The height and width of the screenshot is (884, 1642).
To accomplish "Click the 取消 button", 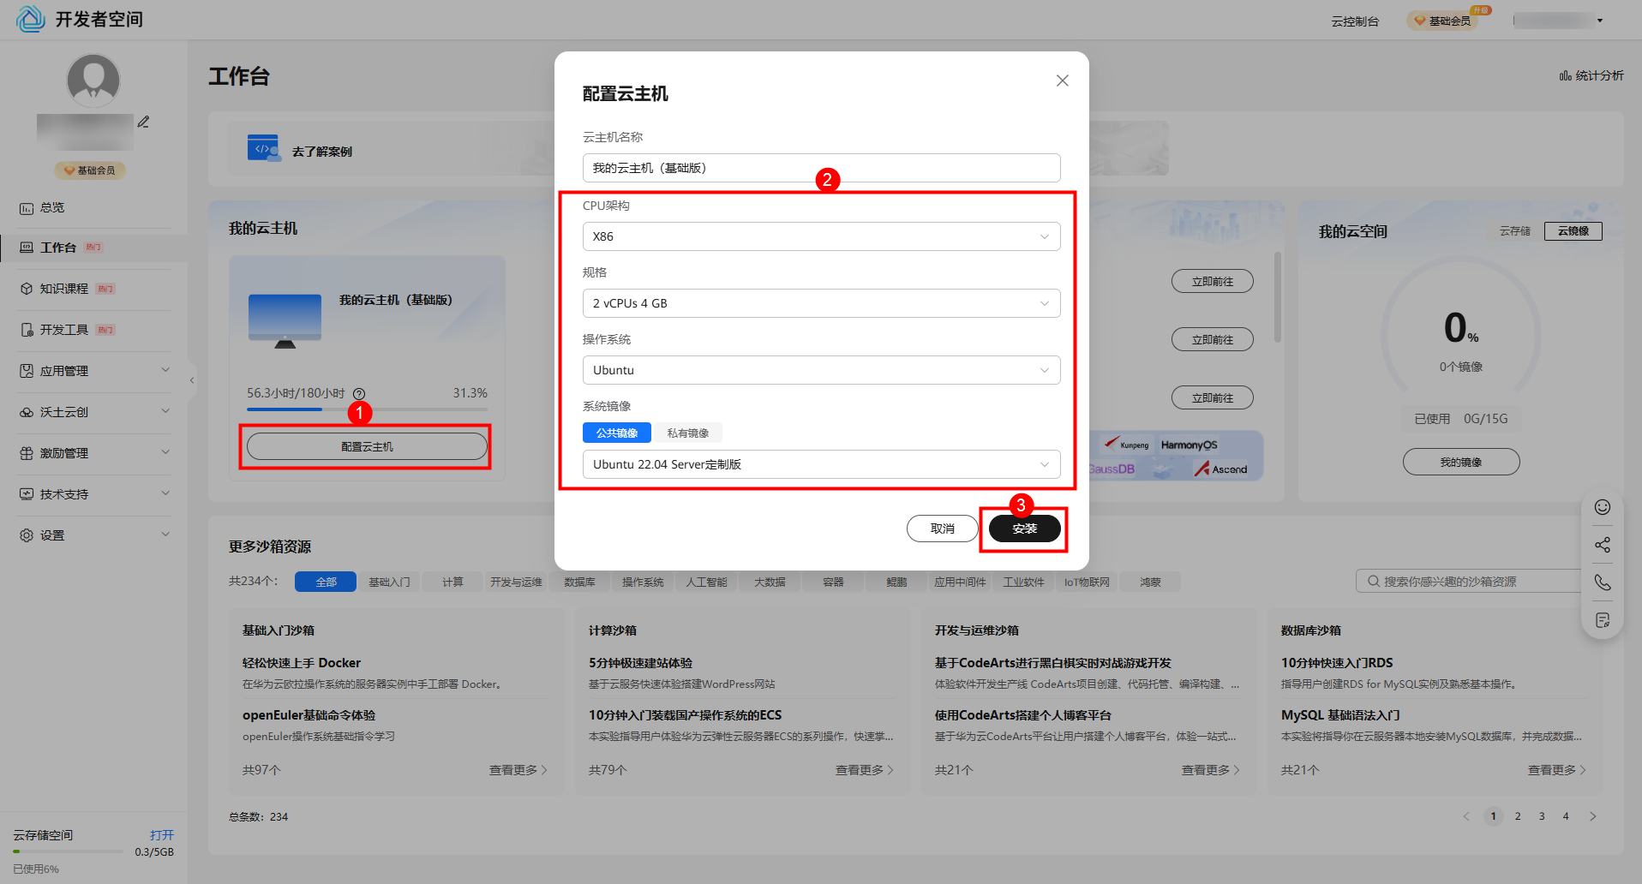I will pos(943,529).
